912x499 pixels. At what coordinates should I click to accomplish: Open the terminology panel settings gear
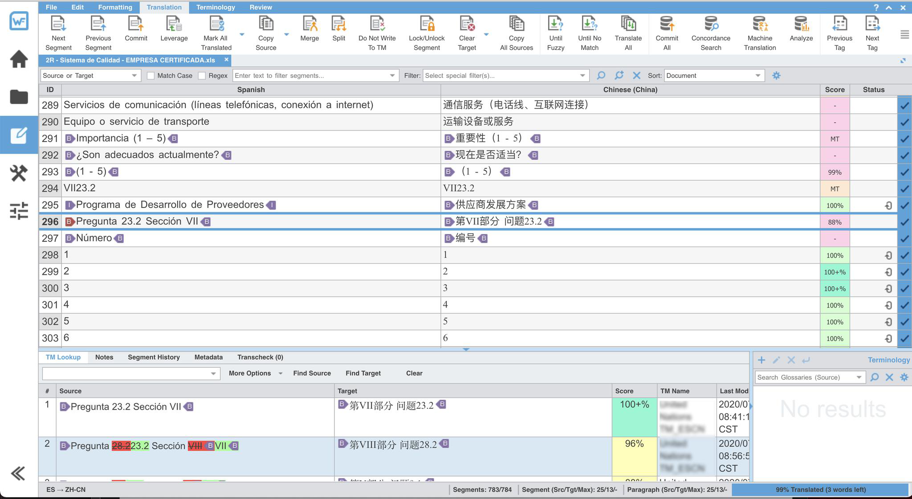click(x=904, y=377)
